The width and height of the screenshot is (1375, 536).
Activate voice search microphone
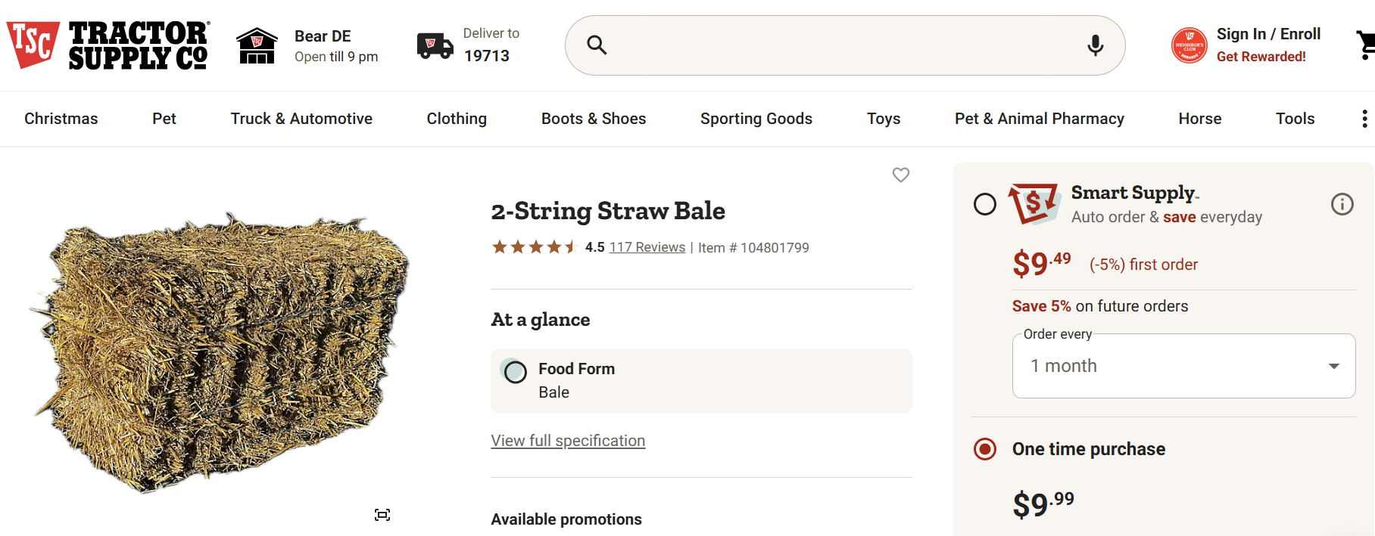1095,45
